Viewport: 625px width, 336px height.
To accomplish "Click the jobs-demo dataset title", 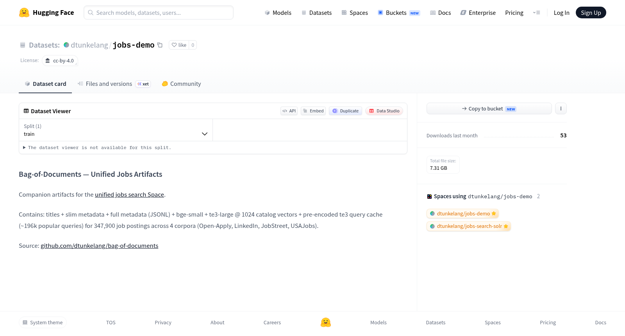I will click(x=134, y=45).
